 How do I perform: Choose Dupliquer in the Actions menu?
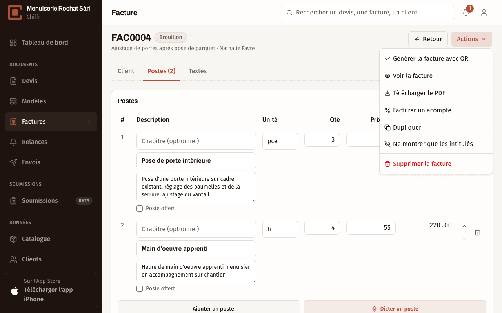(x=436, y=128)
